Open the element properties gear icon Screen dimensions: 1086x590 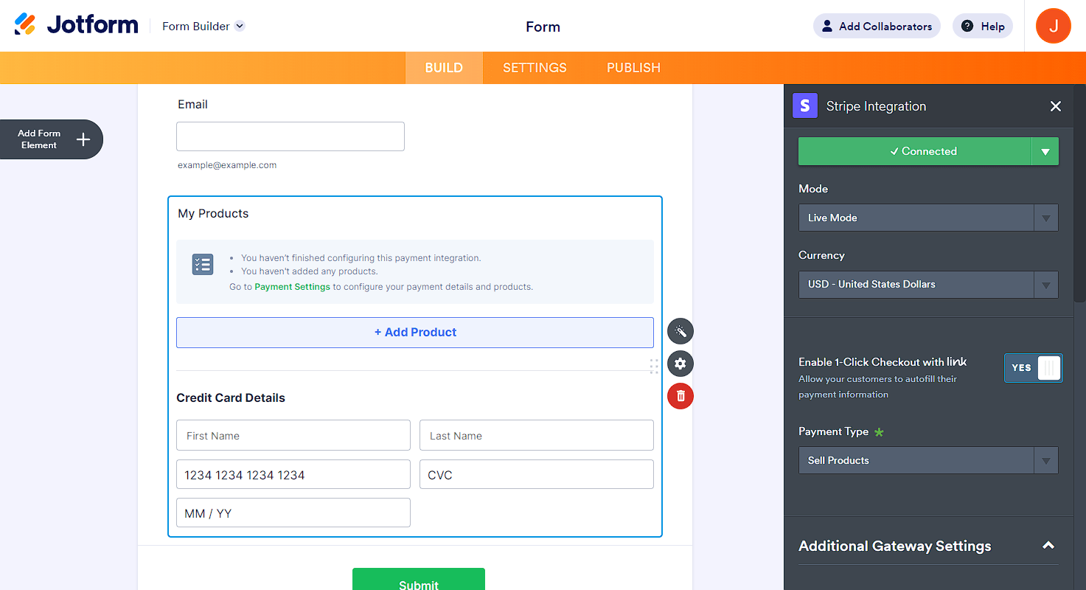point(681,364)
